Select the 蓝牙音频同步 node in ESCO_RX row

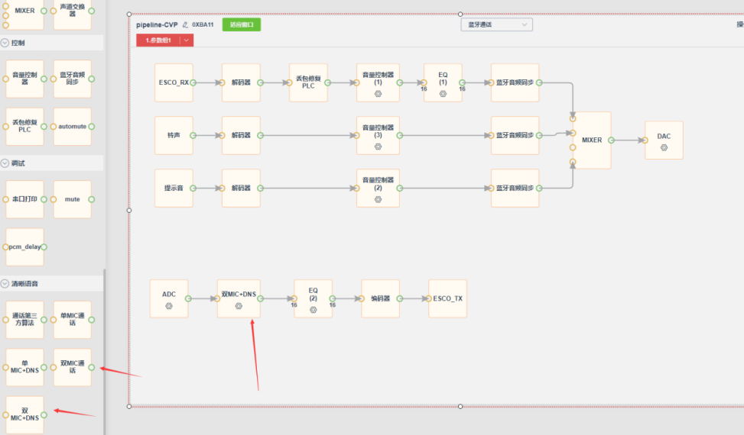(x=515, y=82)
